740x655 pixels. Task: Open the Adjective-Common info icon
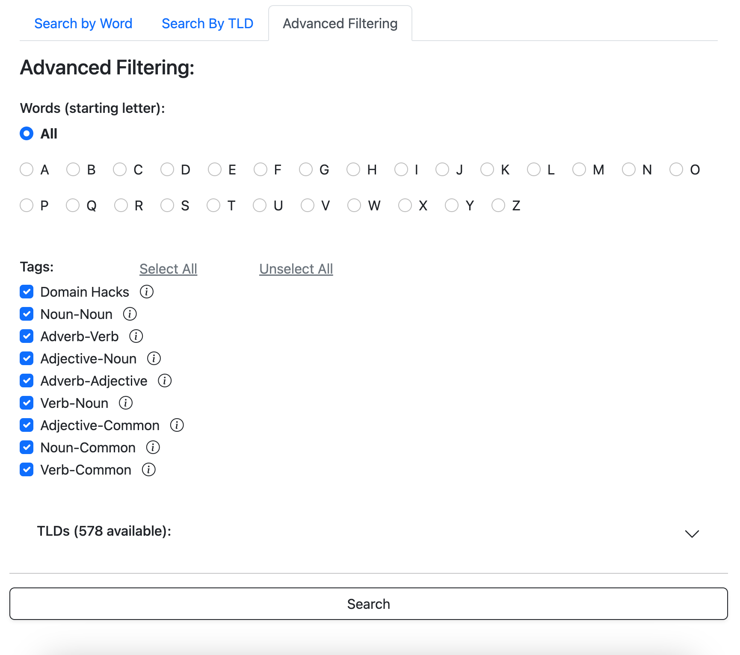pyautogui.click(x=177, y=425)
